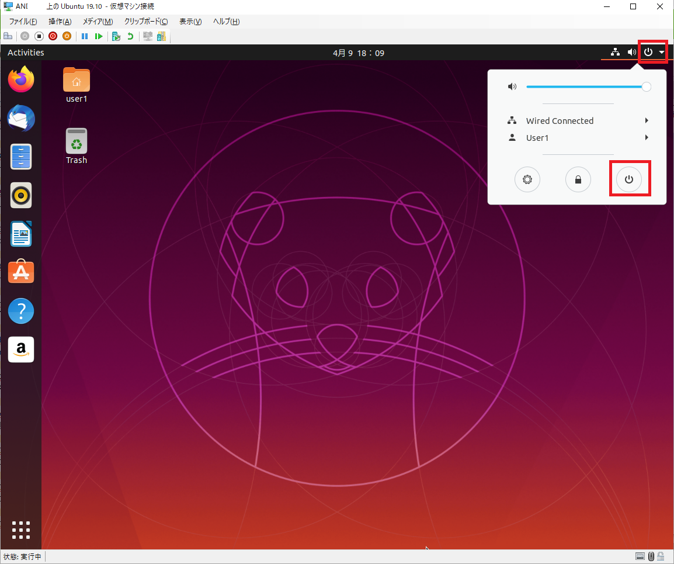
Task: Click the keyboard indicator in status bar
Action: 640,556
